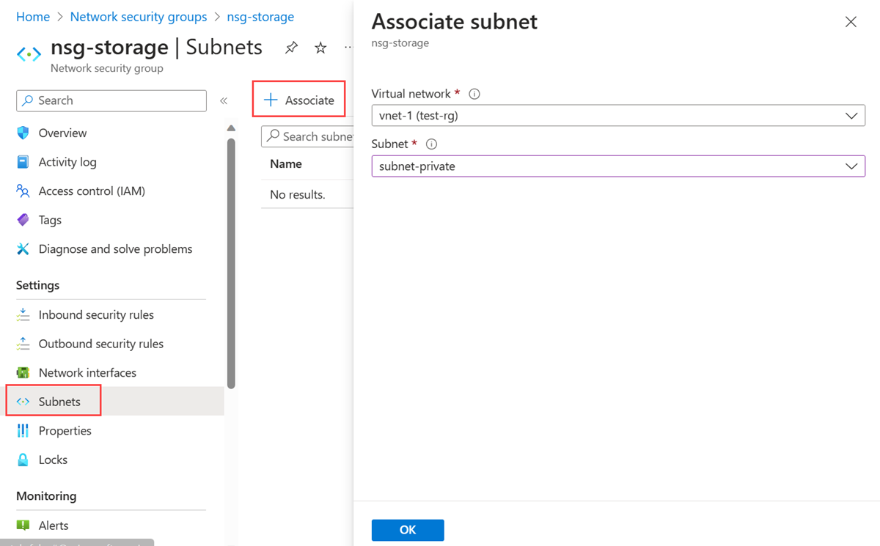Go to Outbound security rules
Screen dimensions: 880x546
100,344
